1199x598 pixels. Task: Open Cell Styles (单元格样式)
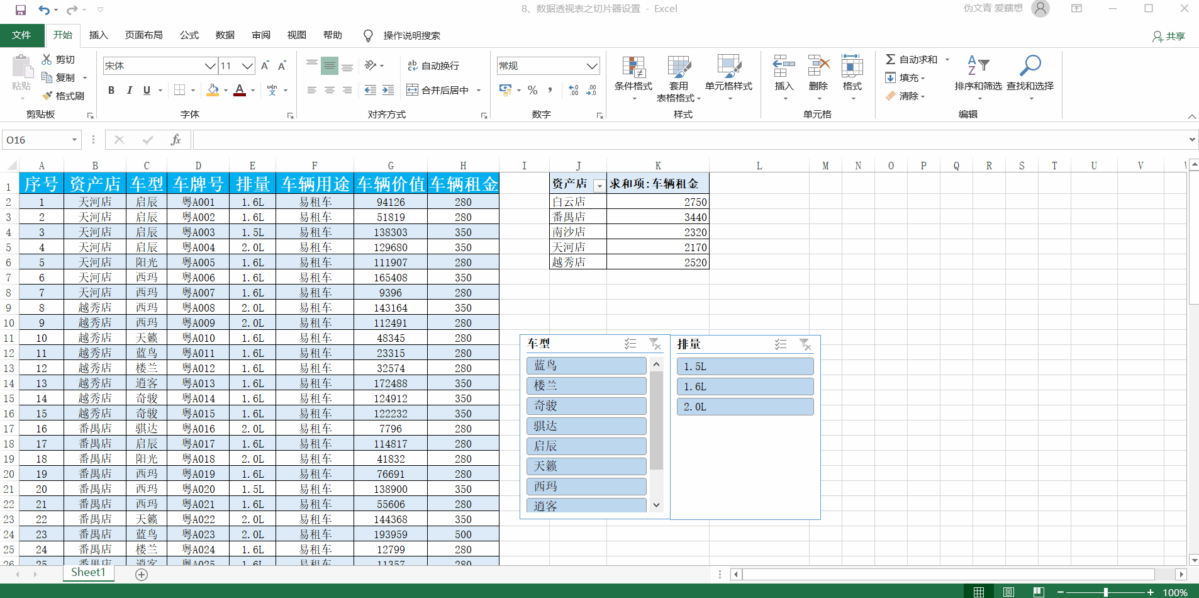tap(728, 77)
